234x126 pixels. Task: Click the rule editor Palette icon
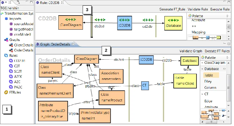coord(190,16)
